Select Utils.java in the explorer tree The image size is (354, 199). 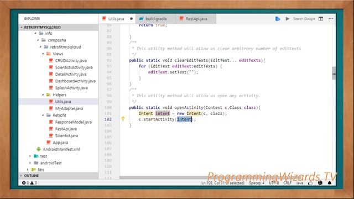(63, 102)
